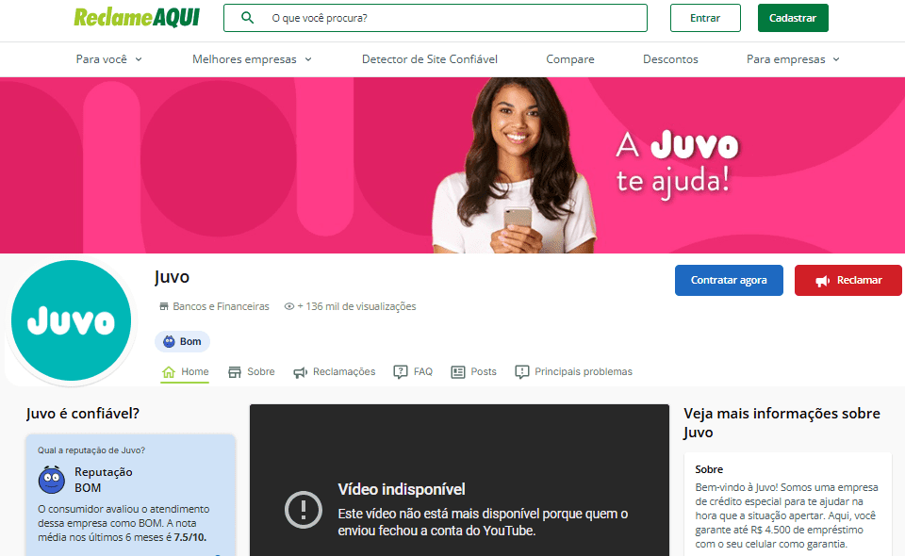
Task: Click the Sobre storefront icon
Action: tap(235, 372)
